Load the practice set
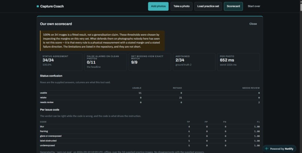Viewport: 302px width, 153px height. 208,6
